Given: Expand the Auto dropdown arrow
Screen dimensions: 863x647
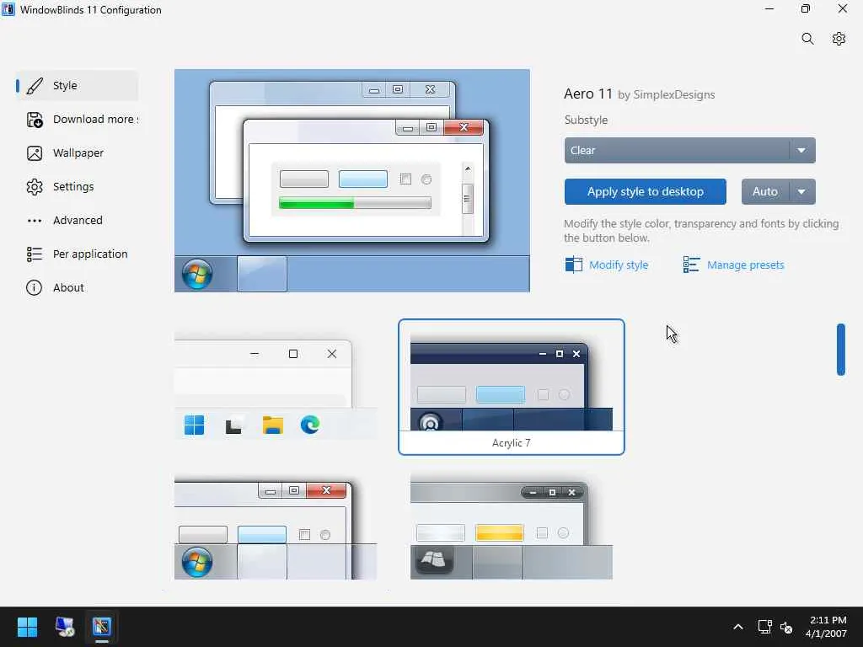Looking at the screenshot, I should (x=802, y=191).
